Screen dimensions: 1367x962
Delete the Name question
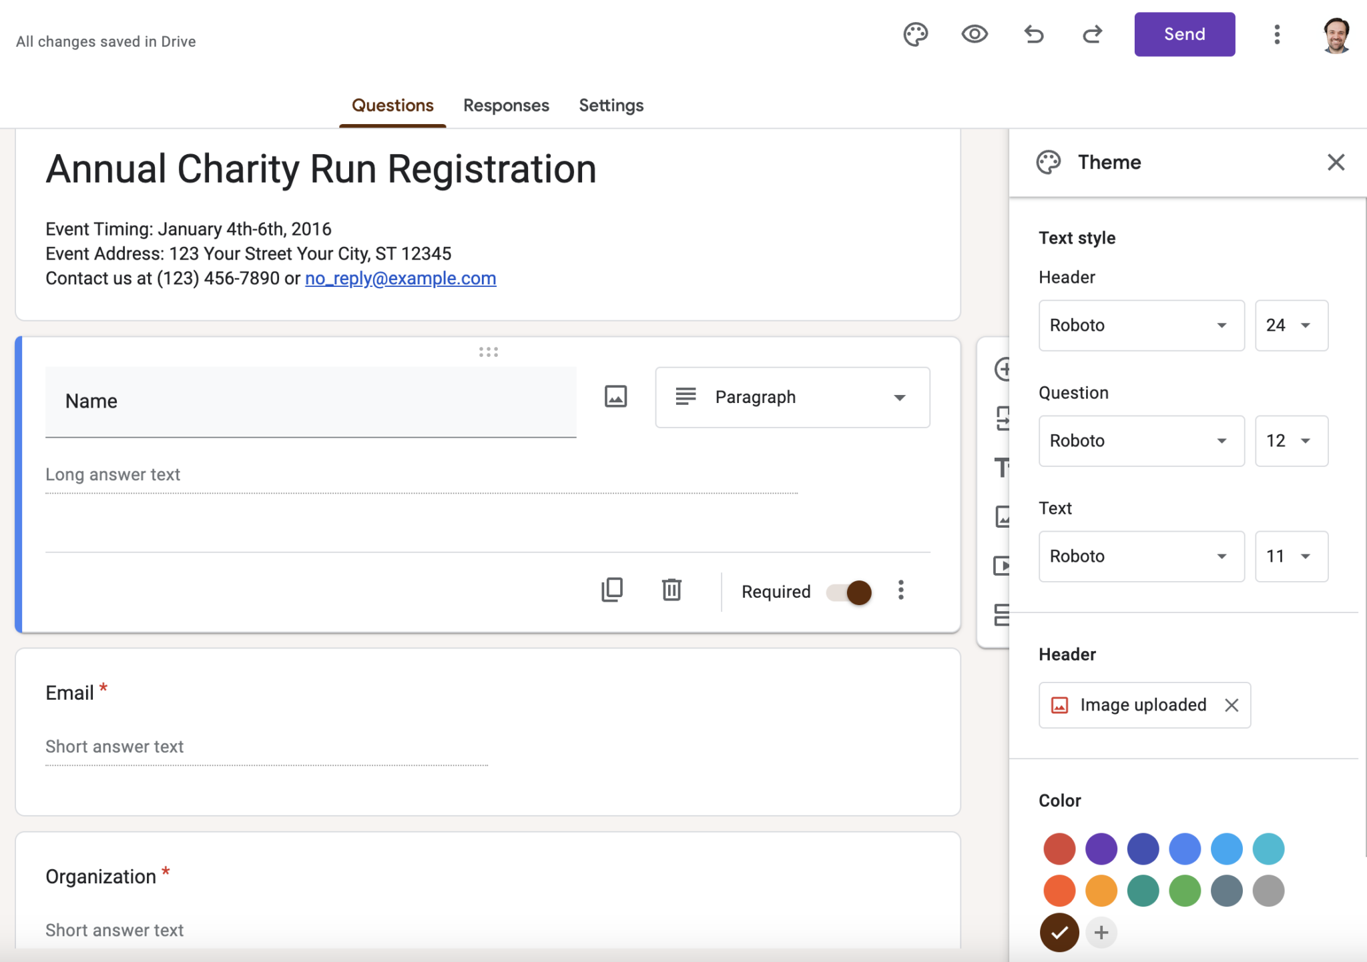(672, 590)
